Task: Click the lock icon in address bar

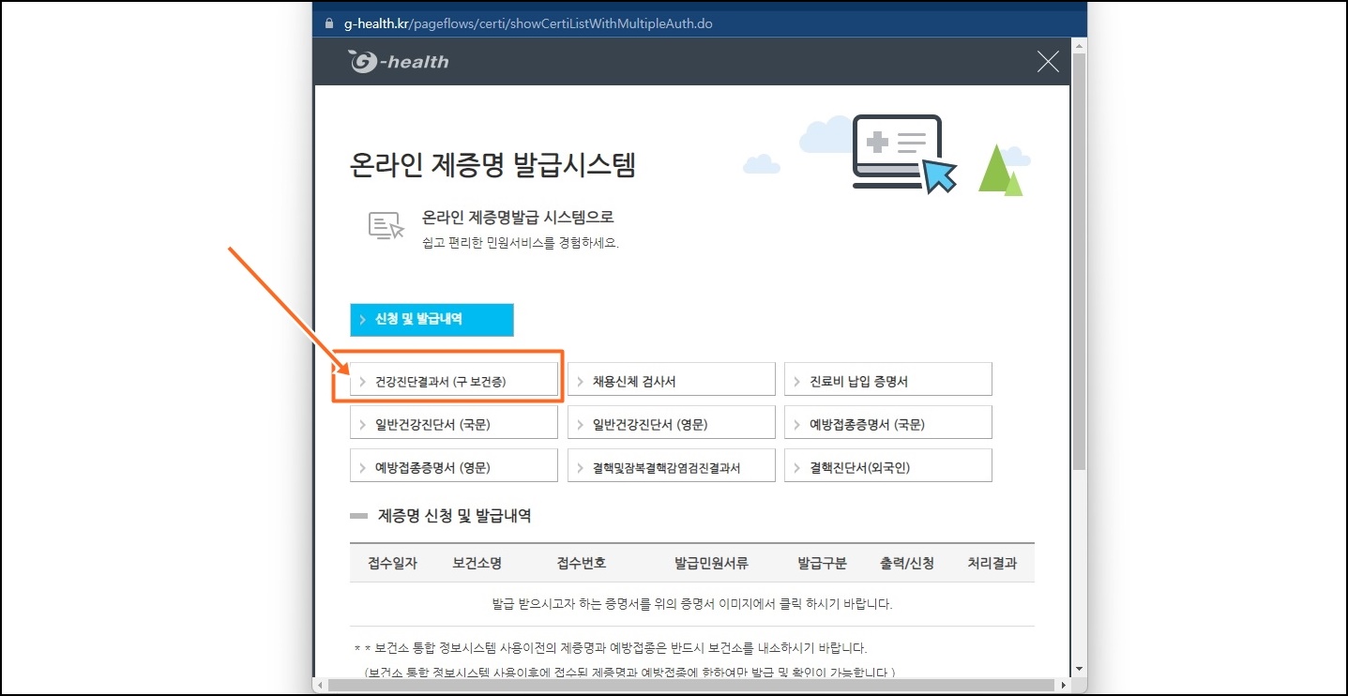Action: point(328,23)
